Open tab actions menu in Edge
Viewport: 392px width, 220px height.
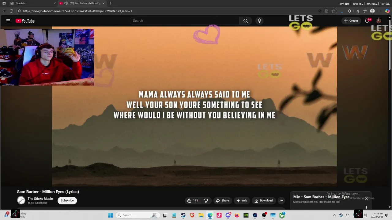point(4,3)
